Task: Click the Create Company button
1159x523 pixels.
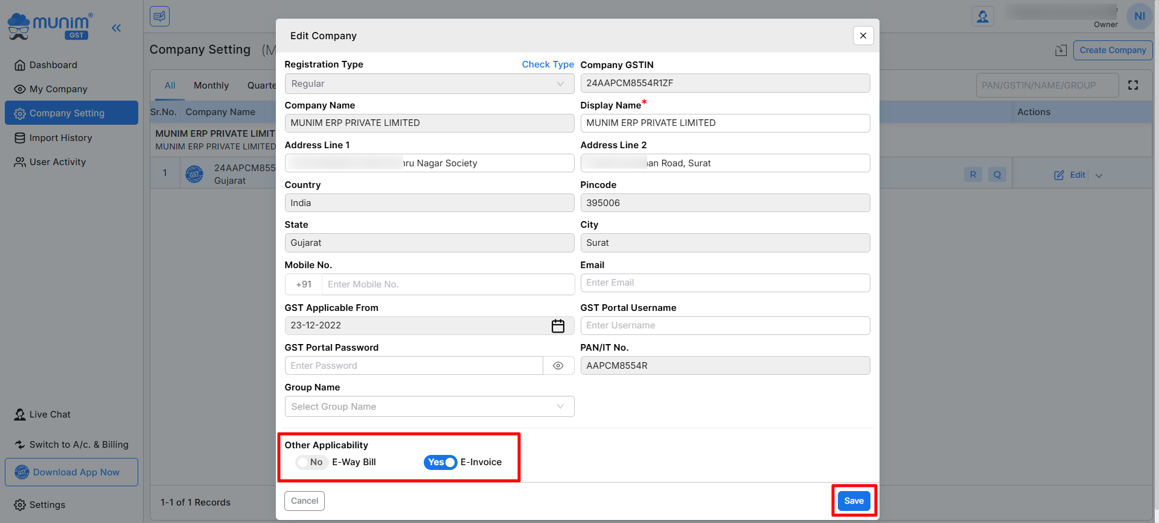Action: click(1113, 51)
